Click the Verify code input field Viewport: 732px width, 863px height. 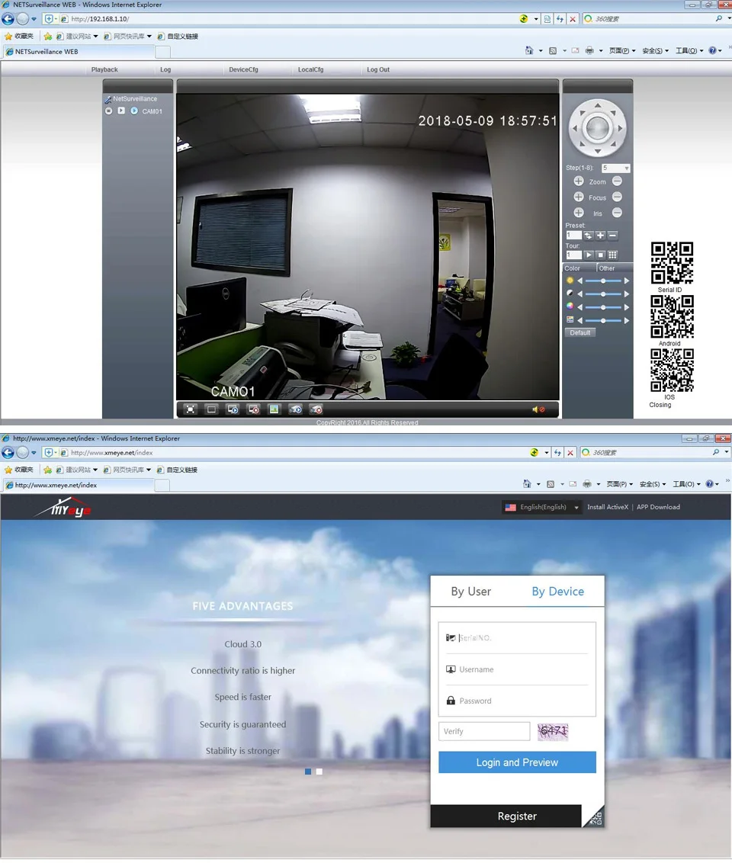pos(484,731)
